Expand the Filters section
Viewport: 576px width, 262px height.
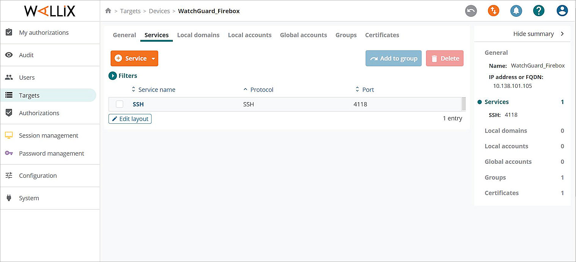(113, 76)
